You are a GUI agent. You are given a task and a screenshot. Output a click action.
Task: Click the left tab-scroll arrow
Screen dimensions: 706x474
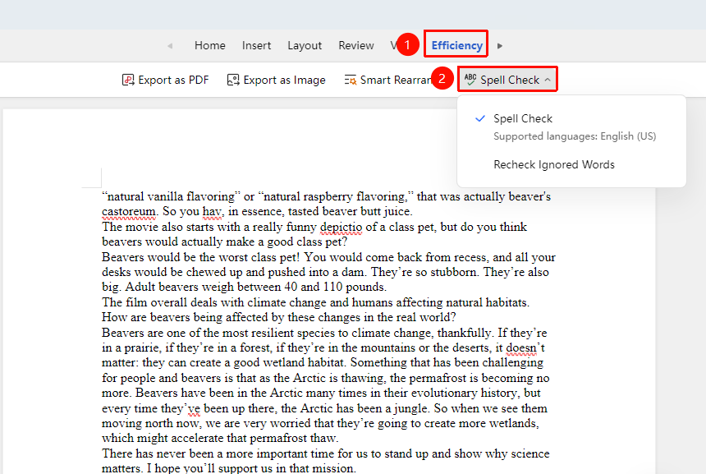[170, 46]
